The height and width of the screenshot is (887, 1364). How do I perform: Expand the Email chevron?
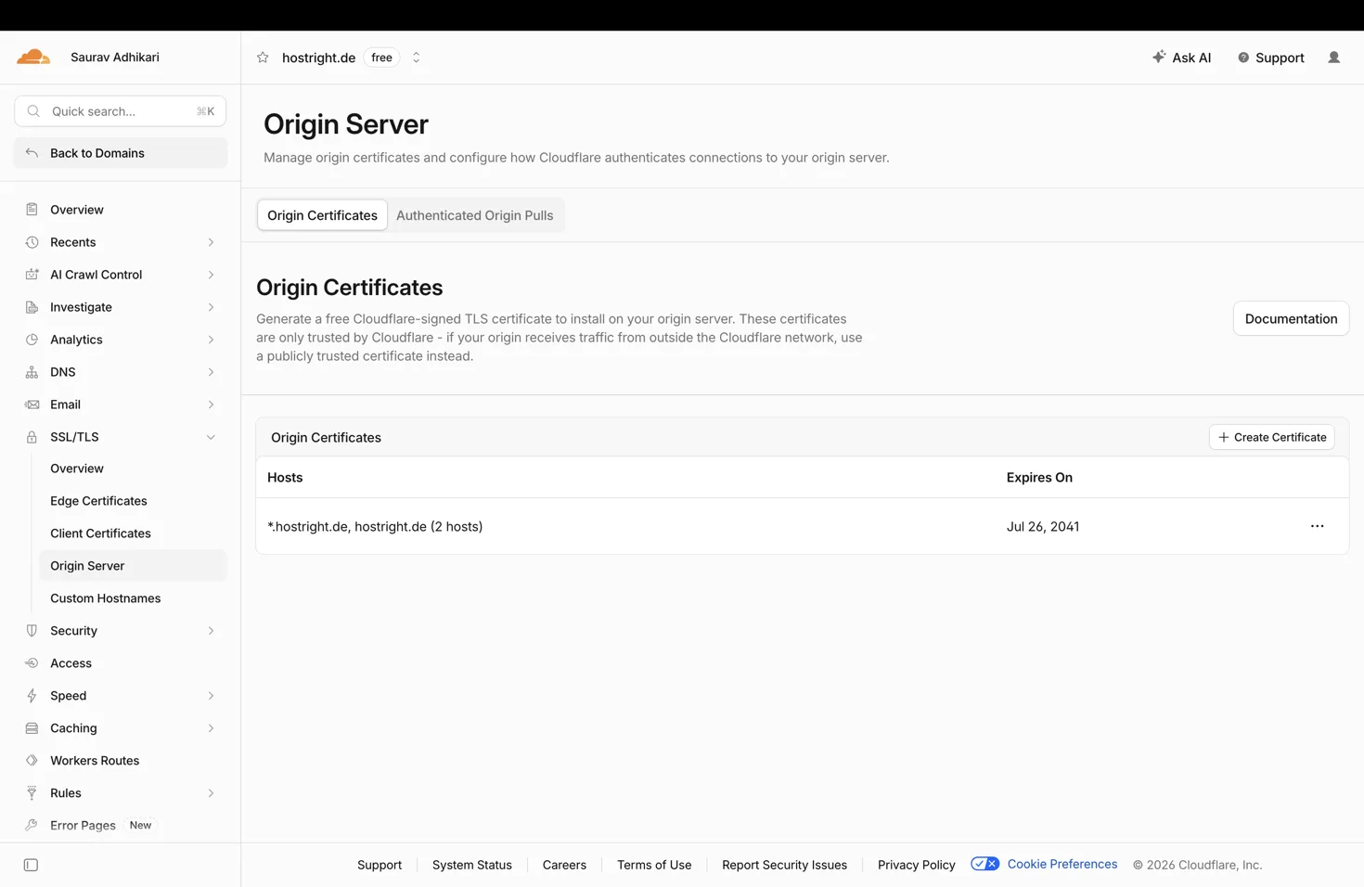[211, 405]
